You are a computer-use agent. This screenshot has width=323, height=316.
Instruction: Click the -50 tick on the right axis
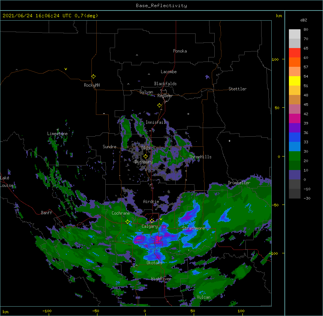tap(275, 205)
